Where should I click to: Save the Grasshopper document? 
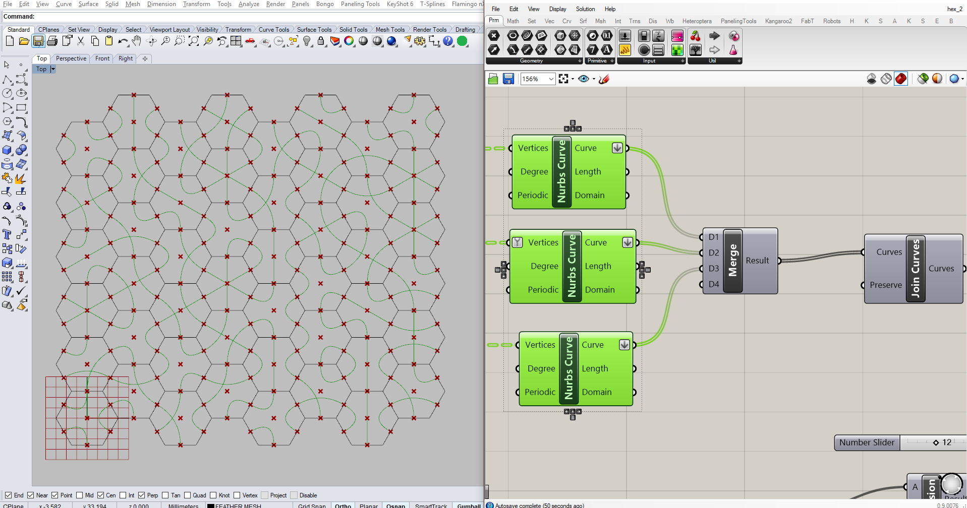point(508,79)
